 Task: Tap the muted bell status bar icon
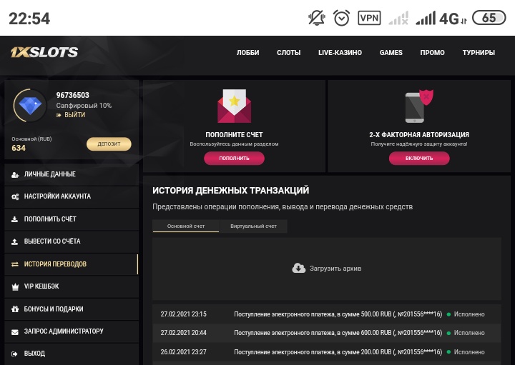pyautogui.click(x=317, y=18)
